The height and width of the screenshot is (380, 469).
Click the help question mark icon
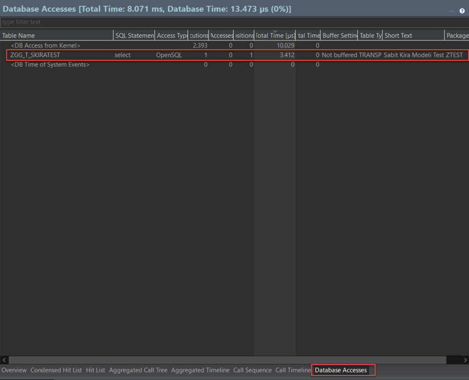pyautogui.click(x=462, y=11)
